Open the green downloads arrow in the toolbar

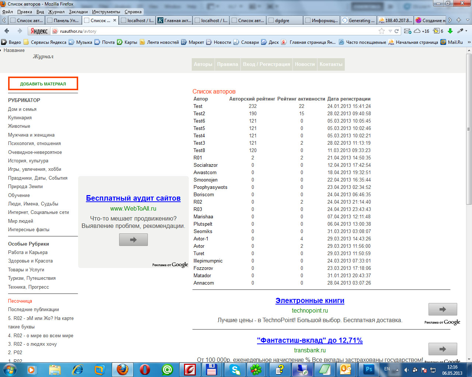(x=450, y=31)
